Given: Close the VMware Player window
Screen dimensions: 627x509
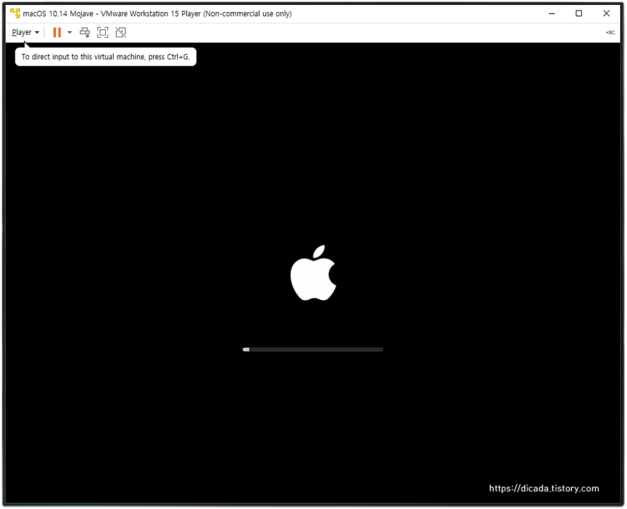Looking at the screenshot, I should [606, 13].
